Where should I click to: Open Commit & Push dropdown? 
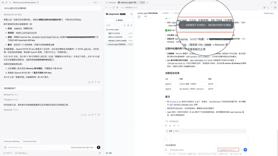tap(31, 141)
